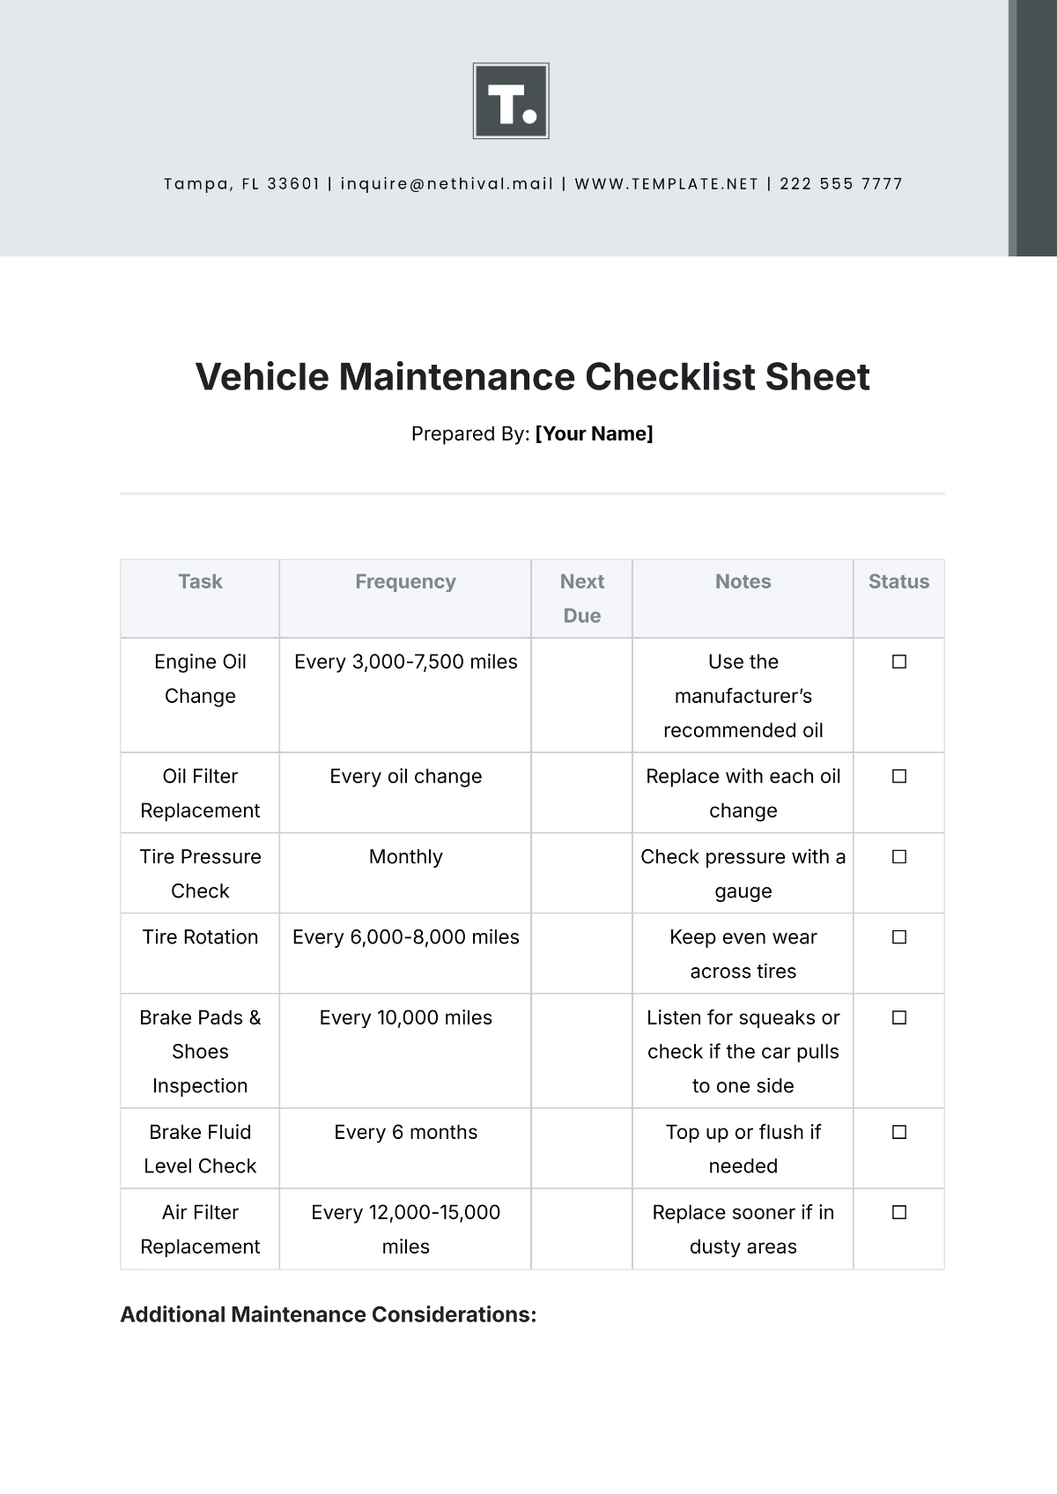Viewport: 1057px width, 1494px height.
Task: Select the Notes column header
Action: [743, 581]
